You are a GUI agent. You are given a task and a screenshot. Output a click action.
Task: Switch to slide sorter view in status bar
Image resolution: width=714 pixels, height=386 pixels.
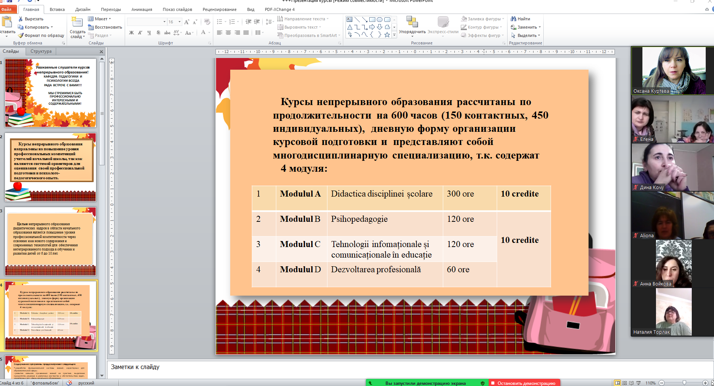[x=624, y=383]
